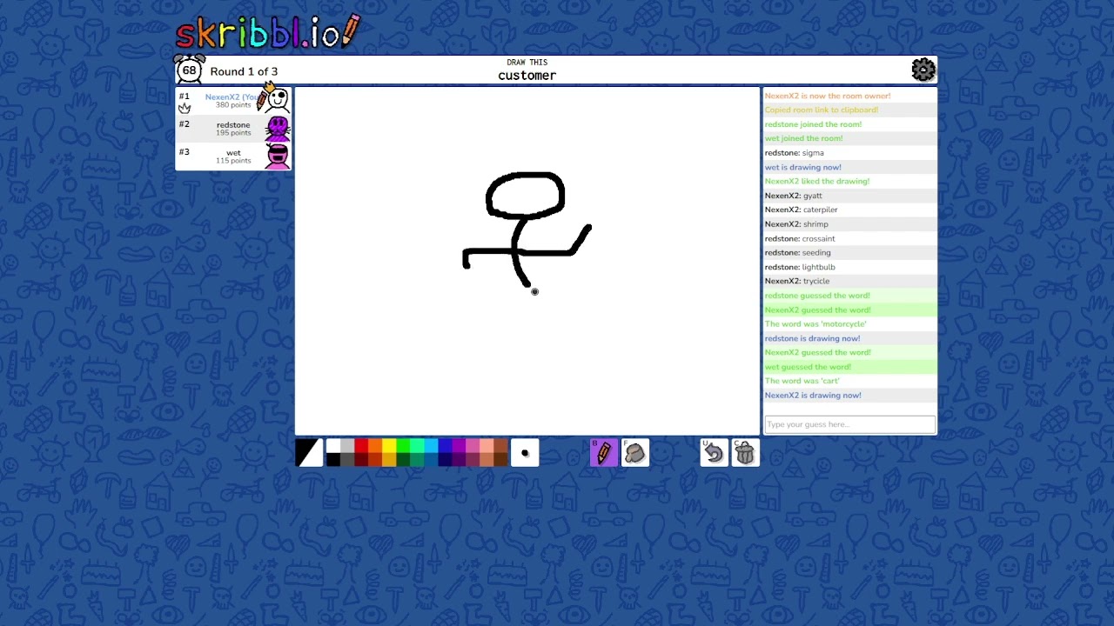Pick the light sky blue swatch
The image size is (1114, 626).
431,446
